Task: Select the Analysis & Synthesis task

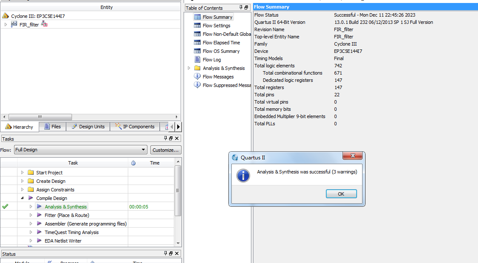Action: (x=66, y=207)
